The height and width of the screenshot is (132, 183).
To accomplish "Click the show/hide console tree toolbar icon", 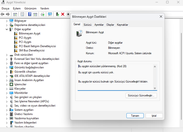I will pyautogui.click(x=15, y=14).
